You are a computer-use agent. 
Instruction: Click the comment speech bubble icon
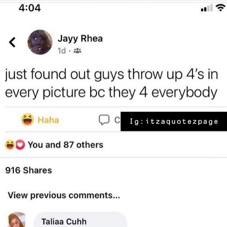[104, 120]
